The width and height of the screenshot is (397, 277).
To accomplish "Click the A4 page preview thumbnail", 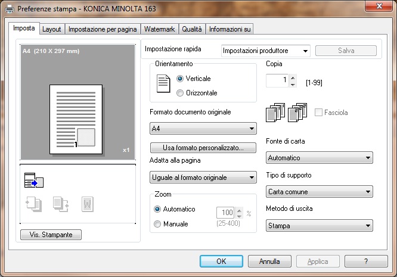I will click(76, 119).
